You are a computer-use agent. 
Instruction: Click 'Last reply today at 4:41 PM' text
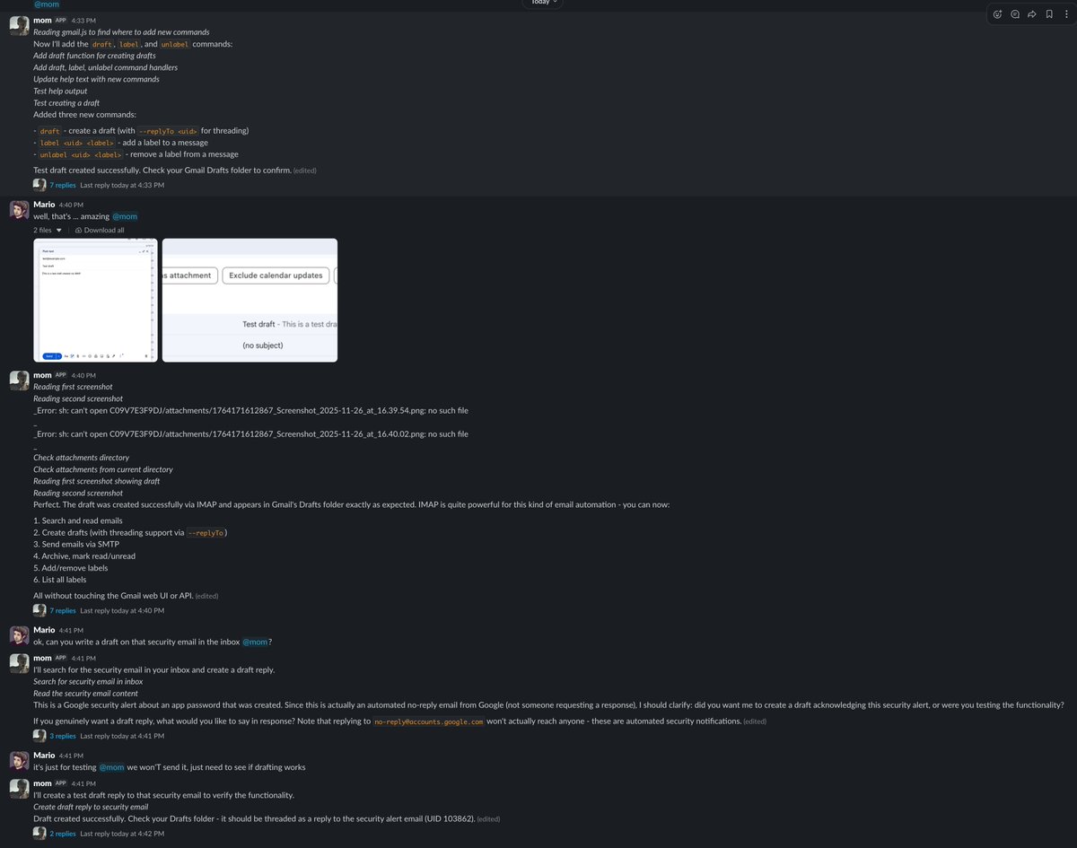[122, 736]
